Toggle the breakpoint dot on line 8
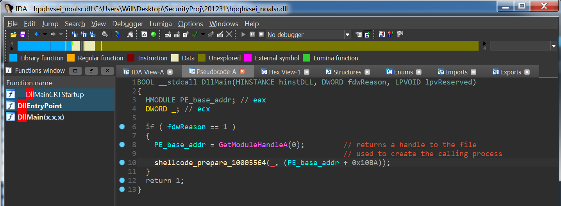 pos(121,144)
